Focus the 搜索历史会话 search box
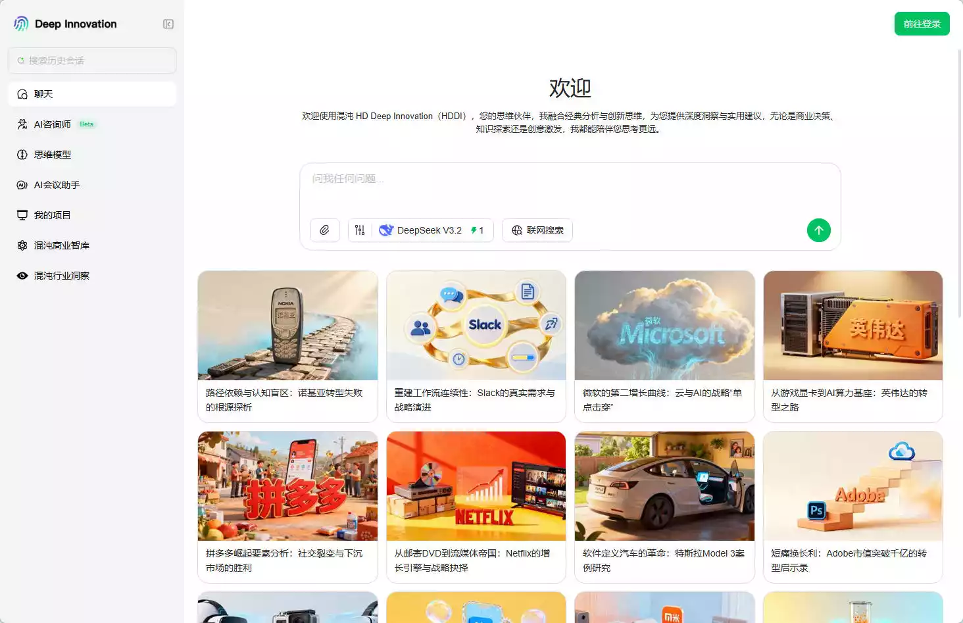Viewport: 963px width, 623px height. (92, 61)
